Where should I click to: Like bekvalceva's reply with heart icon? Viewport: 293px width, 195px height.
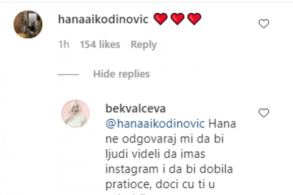point(264,113)
